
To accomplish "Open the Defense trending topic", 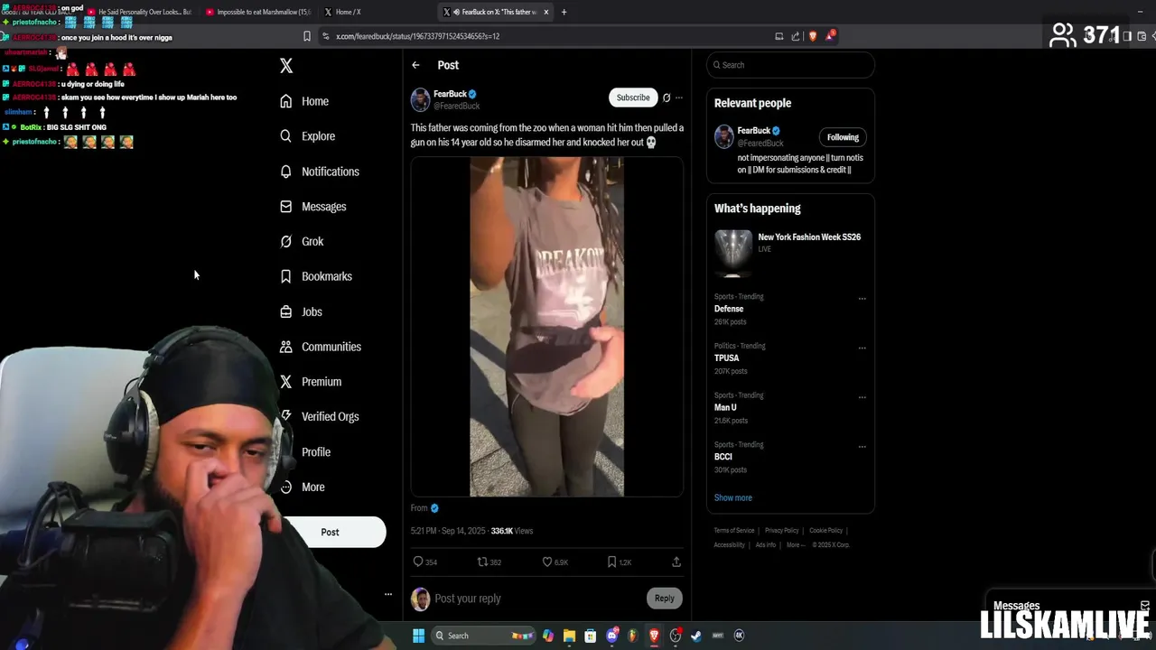I will pos(729,309).
